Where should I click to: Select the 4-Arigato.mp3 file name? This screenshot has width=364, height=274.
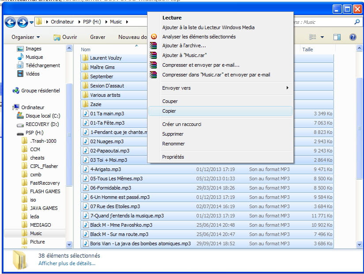pyautogui.click(x=106, y=169)
